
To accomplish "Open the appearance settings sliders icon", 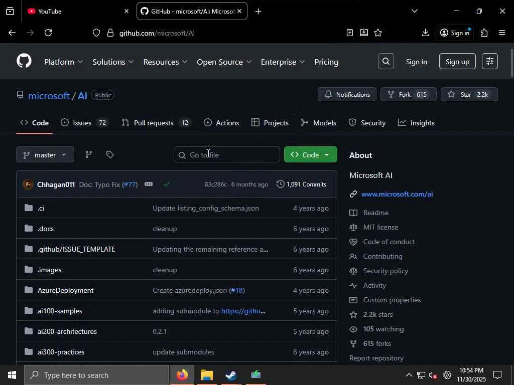I will pyautogui.click(x=490, y=61).
